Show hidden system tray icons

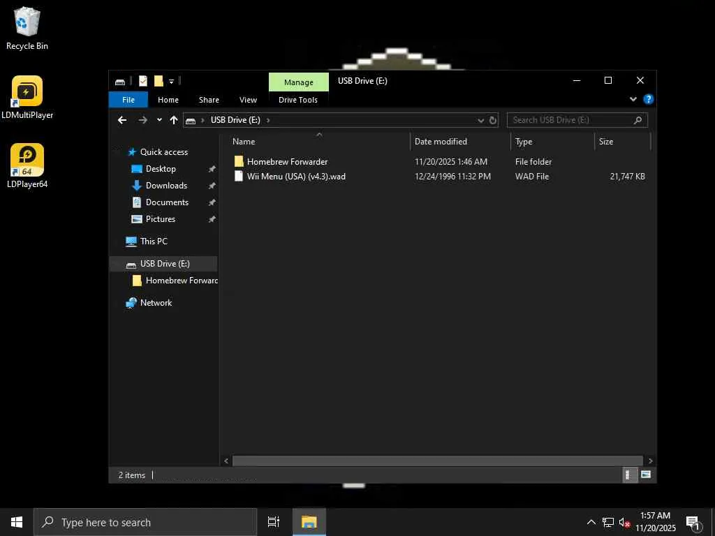pyautogui.click(x=591, y=522)
